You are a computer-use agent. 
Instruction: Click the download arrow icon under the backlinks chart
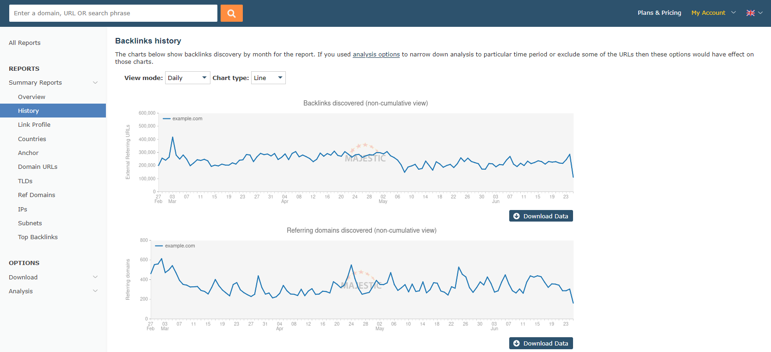coord(517,216)
